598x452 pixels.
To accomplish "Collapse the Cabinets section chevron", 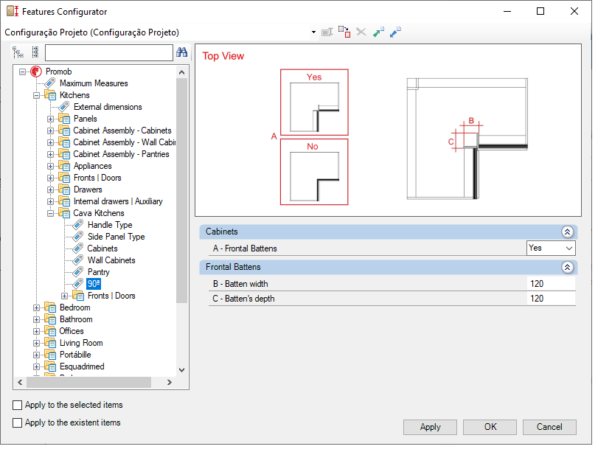I will click(x=567, y=232).
